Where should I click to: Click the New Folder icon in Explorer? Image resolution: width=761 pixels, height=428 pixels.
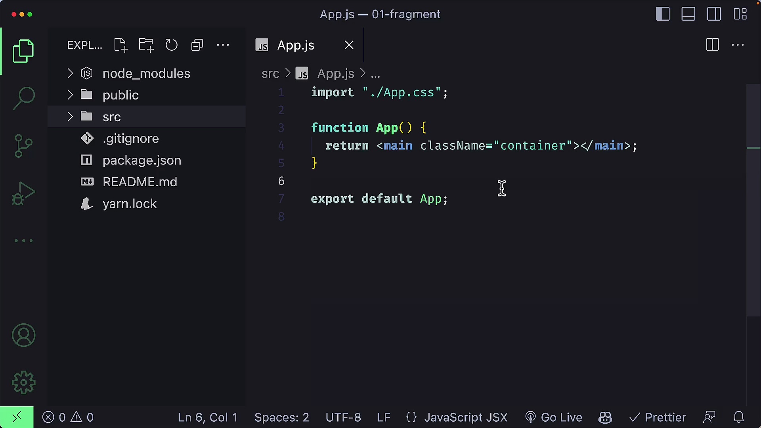tap(146, 45)
